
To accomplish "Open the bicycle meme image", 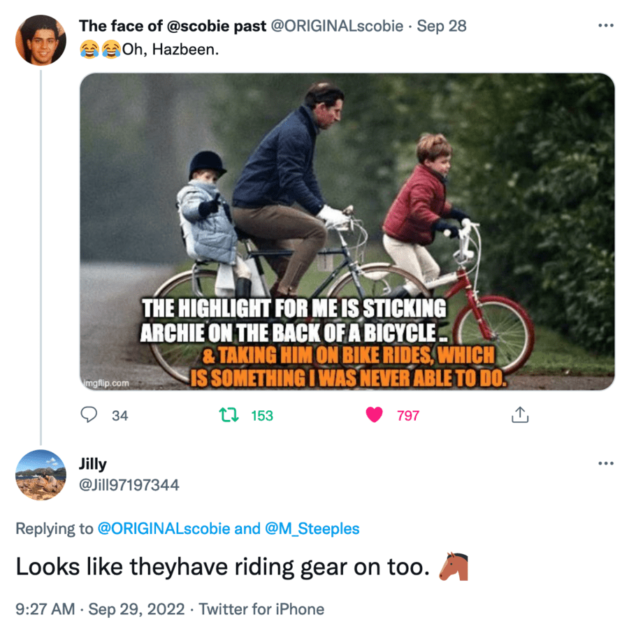I will pyautogui.click(x=347, y=231).
